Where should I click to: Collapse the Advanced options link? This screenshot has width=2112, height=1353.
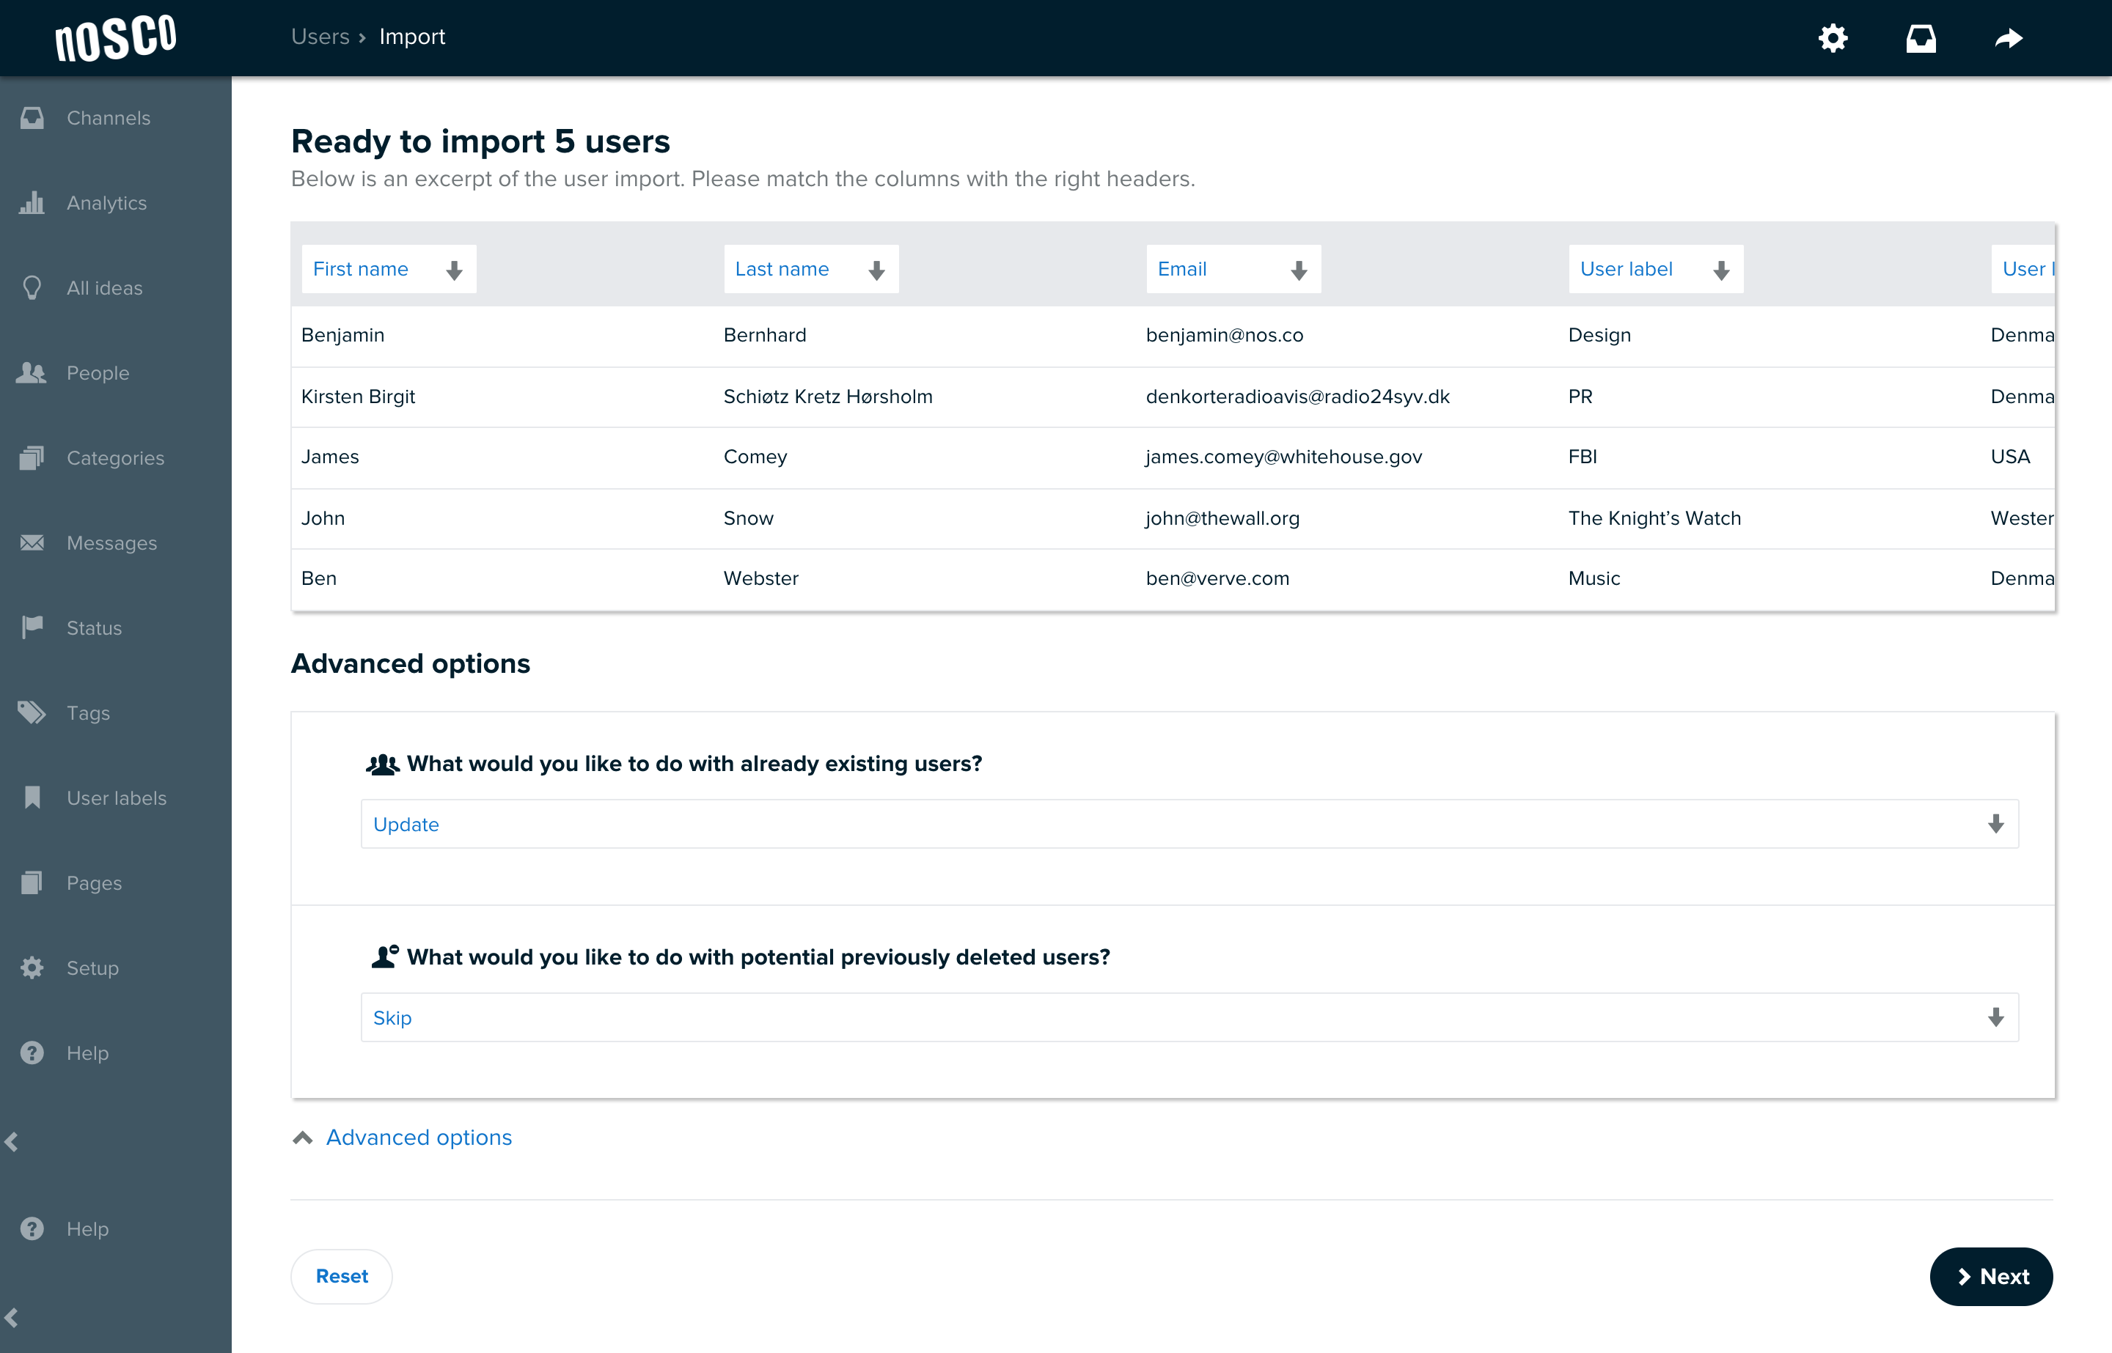coord(402,1138)
